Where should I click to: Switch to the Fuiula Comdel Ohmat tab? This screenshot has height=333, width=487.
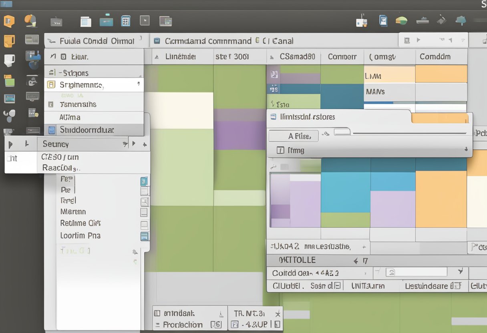[x=96, y=41]
